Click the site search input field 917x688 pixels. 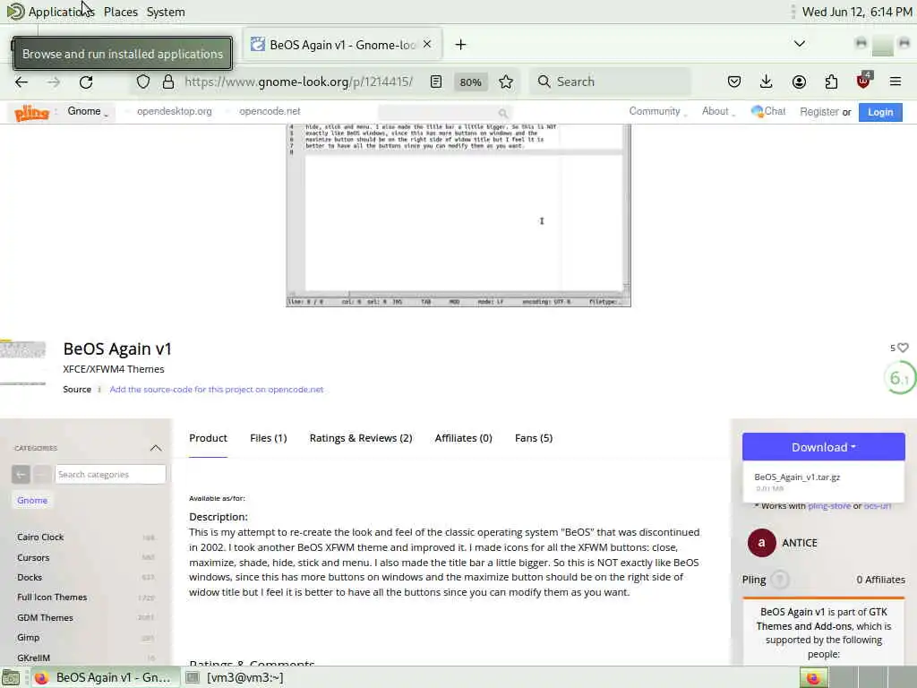pyautogui.click(x=439, y=112)
